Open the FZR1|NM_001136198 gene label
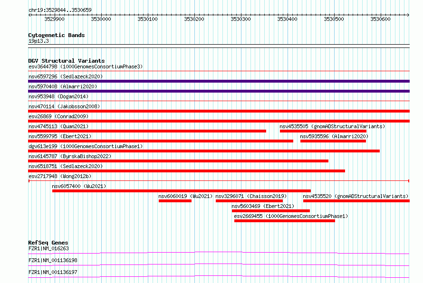 tap(53, 260)
